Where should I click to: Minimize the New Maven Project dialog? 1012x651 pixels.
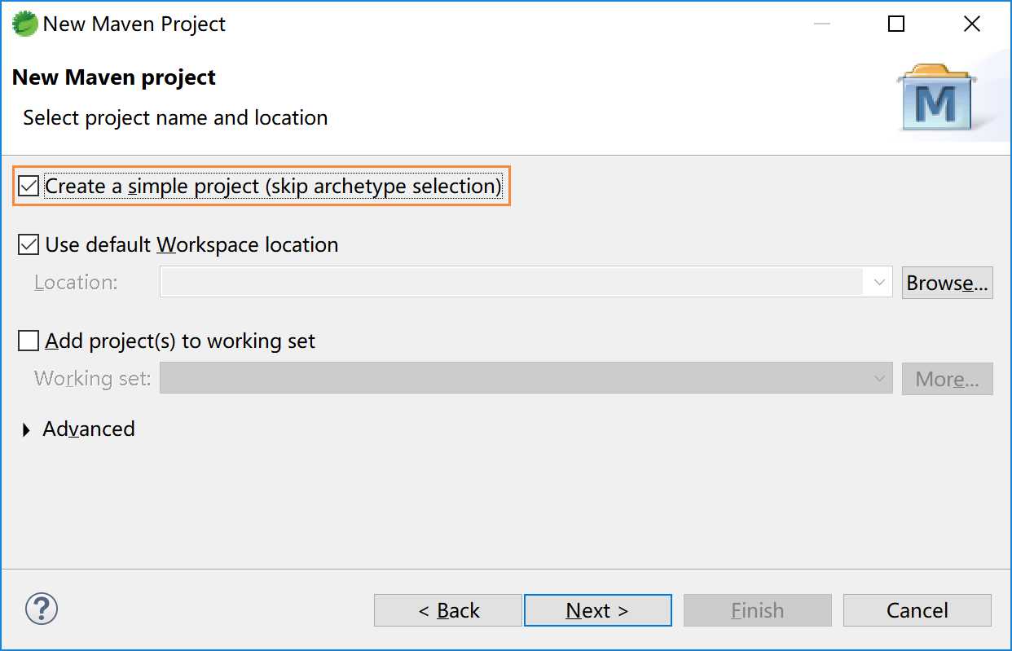click(821, 24)
